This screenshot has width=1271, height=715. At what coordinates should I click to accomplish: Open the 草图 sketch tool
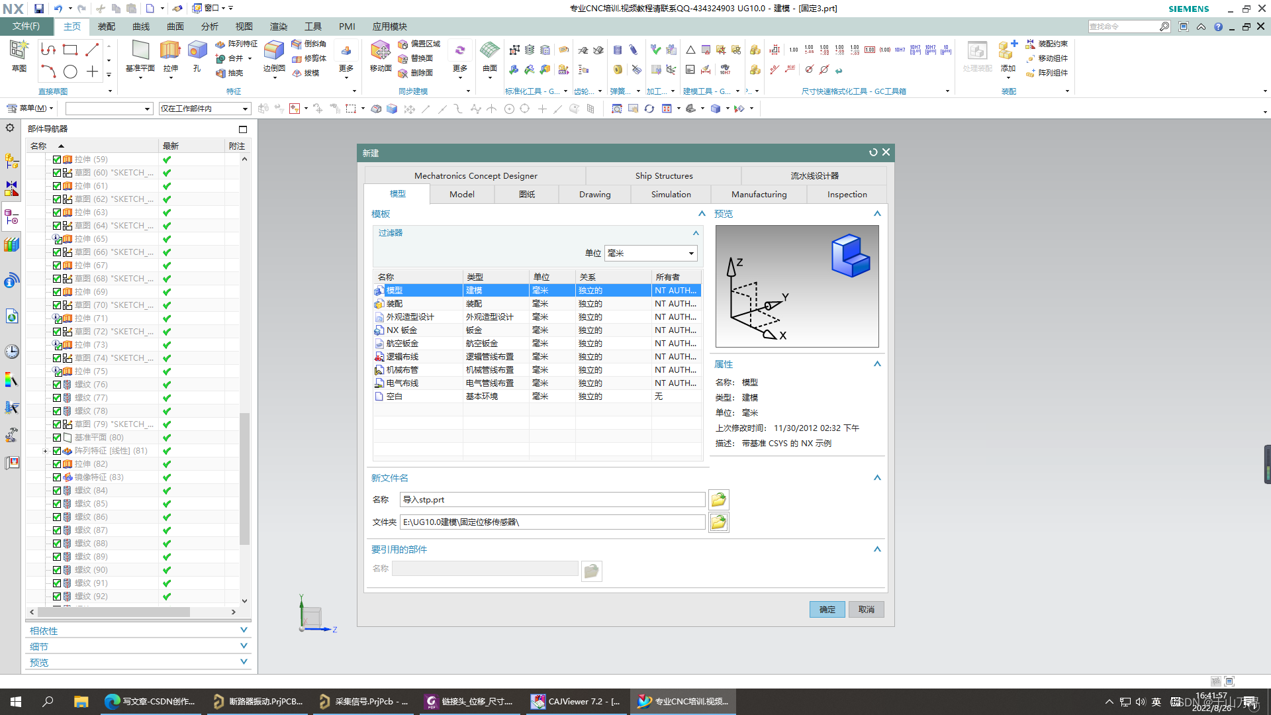(19, 52)
